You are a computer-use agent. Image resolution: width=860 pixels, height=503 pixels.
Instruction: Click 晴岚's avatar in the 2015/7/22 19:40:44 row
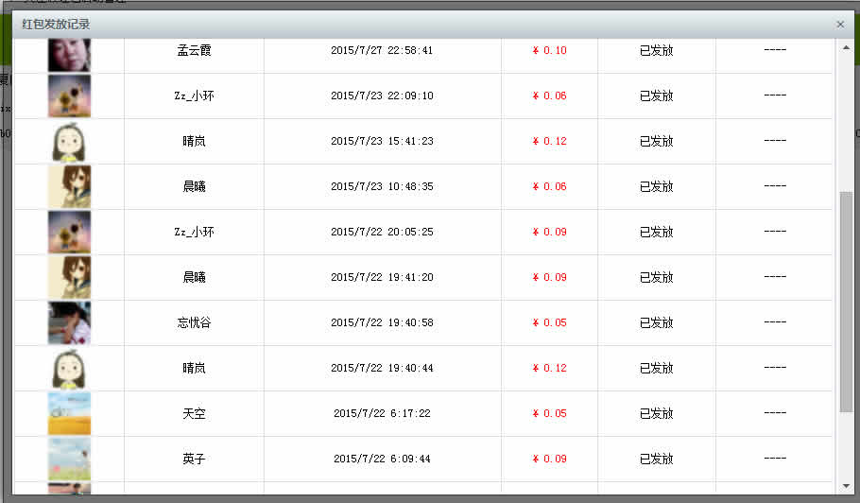(69, 368)
